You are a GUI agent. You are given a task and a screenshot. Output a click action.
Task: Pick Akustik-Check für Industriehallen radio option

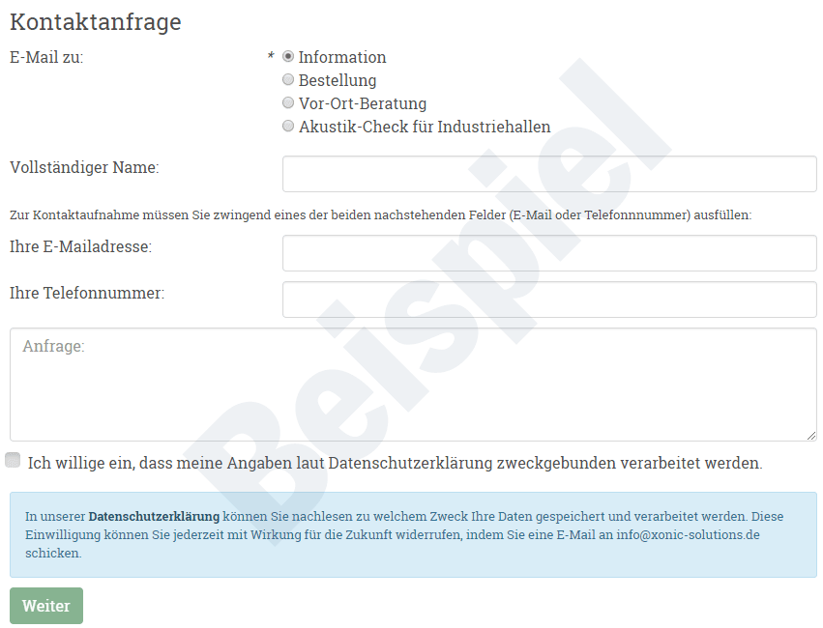tap(287, 126)
